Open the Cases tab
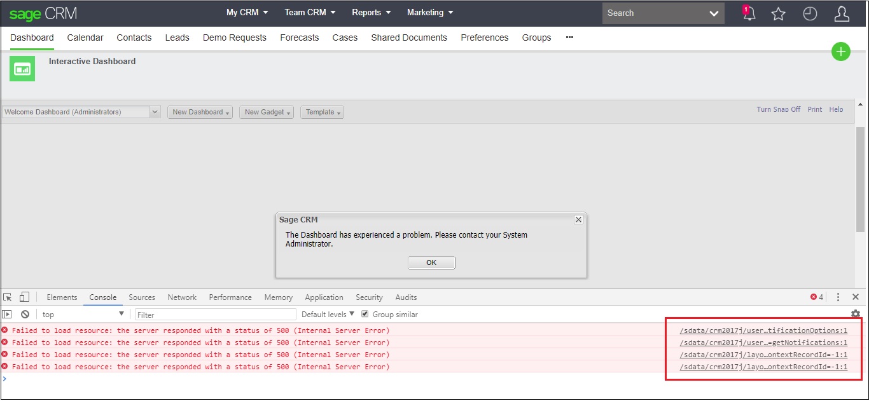 click(x=345, y=37)
